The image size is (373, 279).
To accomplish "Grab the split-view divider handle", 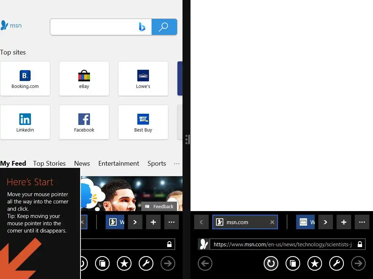I will point(187,139).
